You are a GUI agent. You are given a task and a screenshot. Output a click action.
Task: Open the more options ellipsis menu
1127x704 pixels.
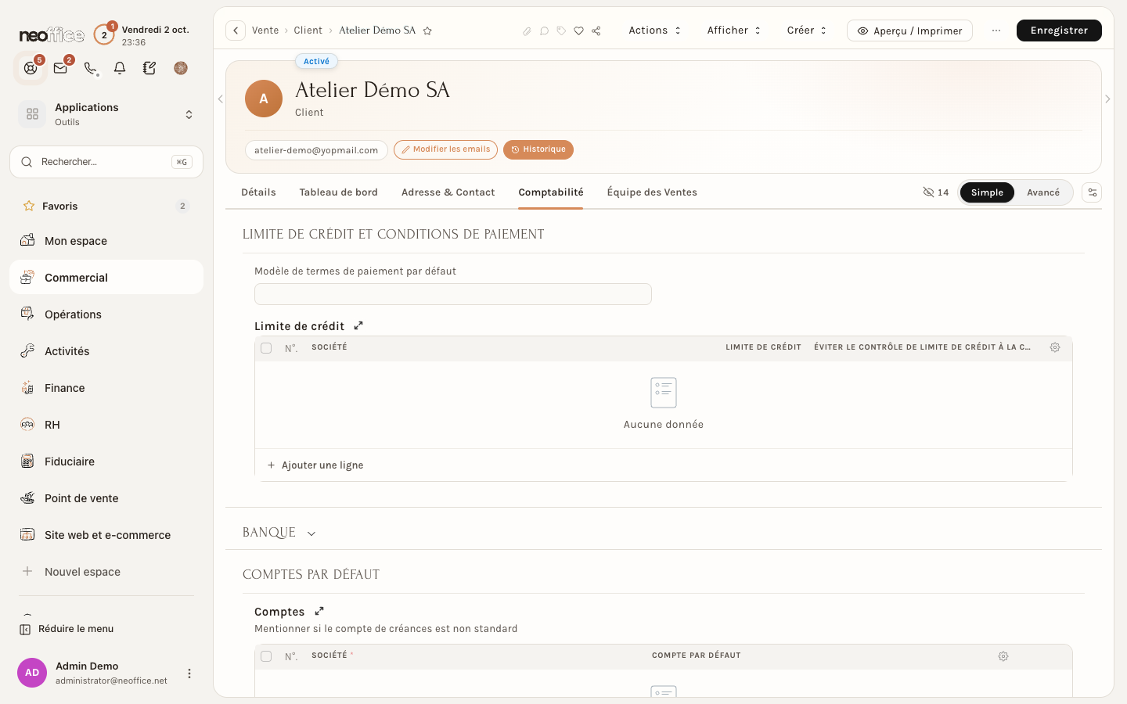(x=996, y=31)
